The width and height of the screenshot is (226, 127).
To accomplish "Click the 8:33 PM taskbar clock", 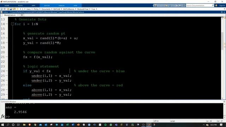I will 214,125.
